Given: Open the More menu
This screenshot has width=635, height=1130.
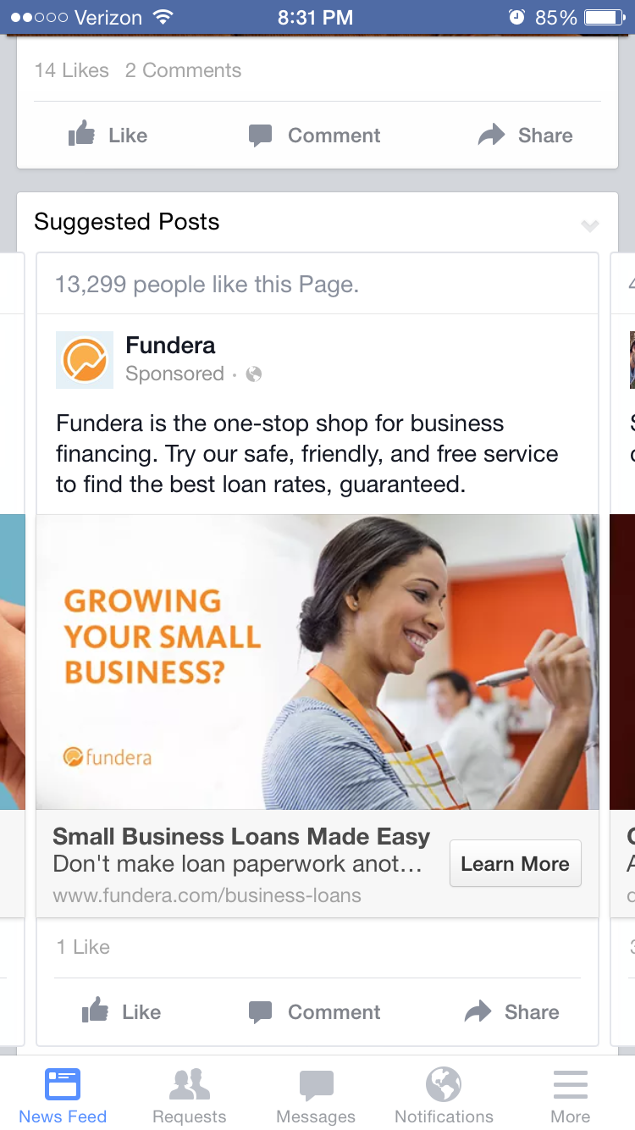Looking at the screenshot, I should 571,1095.
